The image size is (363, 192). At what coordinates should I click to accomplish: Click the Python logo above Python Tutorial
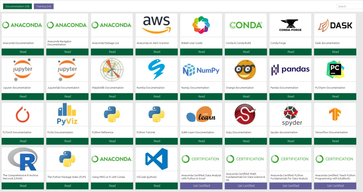157,114
